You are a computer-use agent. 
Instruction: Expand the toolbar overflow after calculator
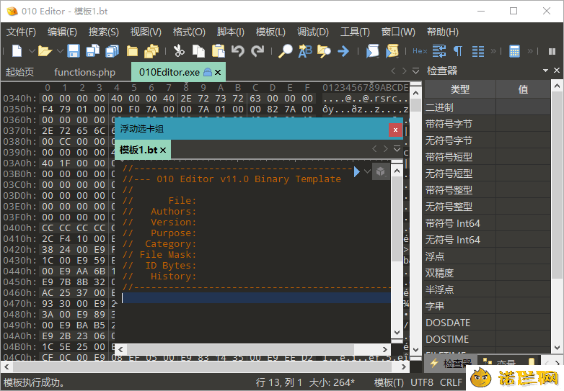[530, 51]
